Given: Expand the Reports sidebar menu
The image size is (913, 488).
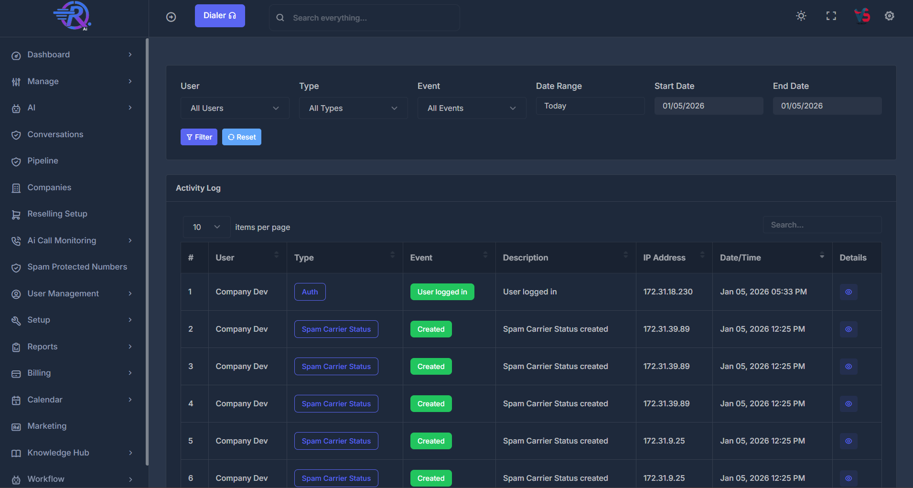Looking at the screenshot, I should pos(43,347).
